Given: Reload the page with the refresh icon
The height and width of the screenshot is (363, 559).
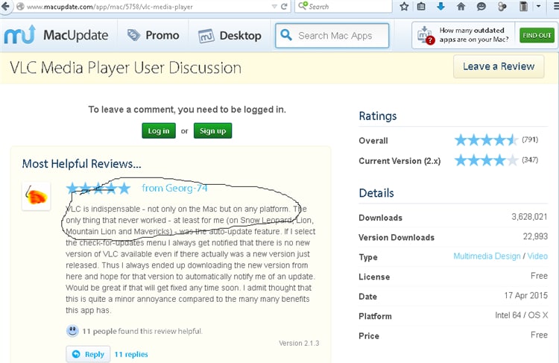Looking at the screenshot, I should coord(284,7).
